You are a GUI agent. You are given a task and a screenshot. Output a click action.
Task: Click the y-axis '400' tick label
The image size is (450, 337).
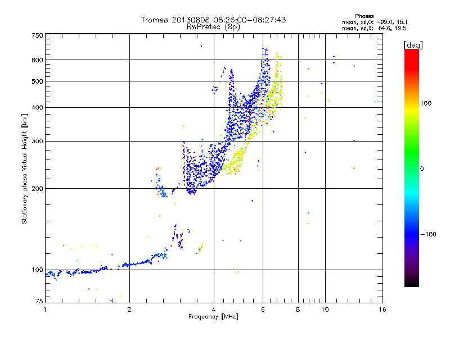37,108
